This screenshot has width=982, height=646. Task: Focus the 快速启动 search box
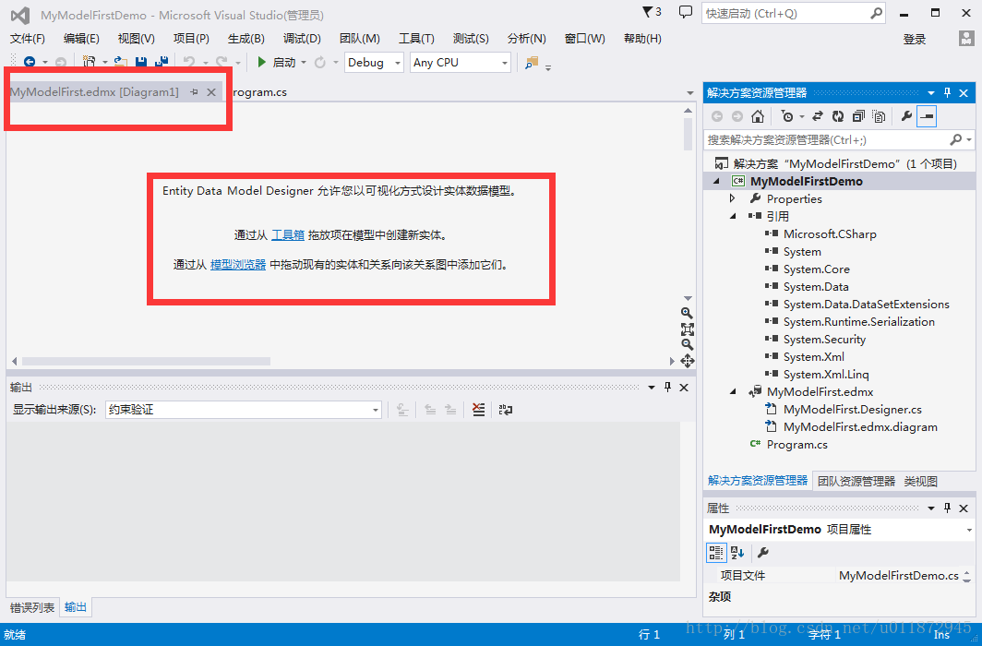794,13
